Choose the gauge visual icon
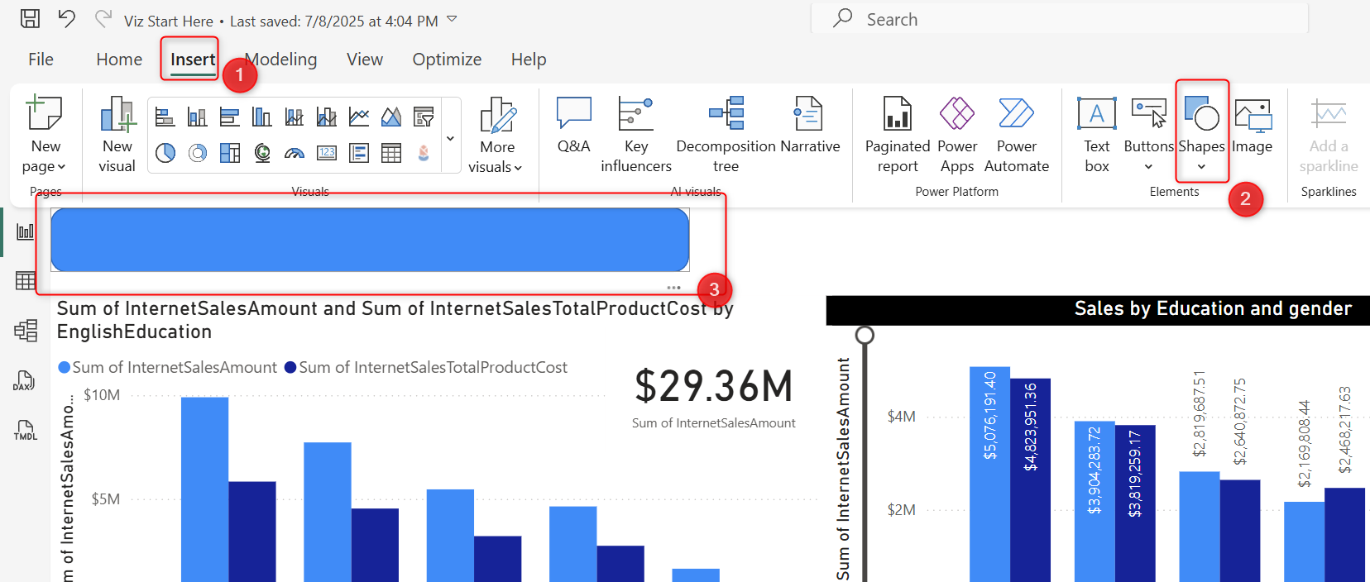 tap(295, 153)
